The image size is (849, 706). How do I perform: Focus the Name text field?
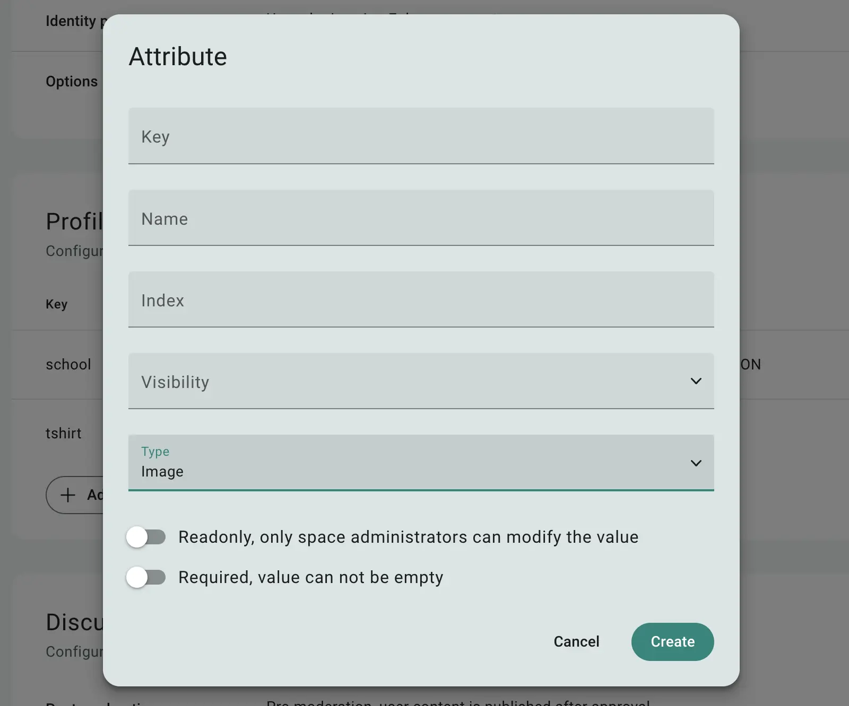point(421,218)
